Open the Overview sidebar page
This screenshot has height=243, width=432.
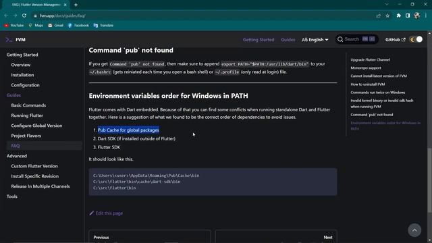tap(21, 65)
